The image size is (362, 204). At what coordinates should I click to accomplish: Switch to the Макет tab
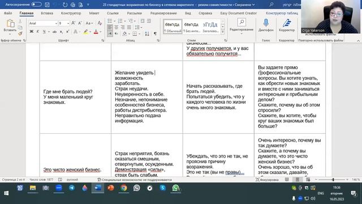(94, 13)
